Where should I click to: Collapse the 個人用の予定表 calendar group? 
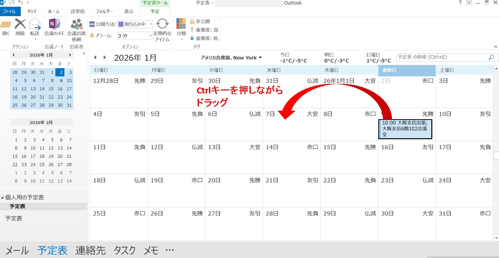pos(3,197)
